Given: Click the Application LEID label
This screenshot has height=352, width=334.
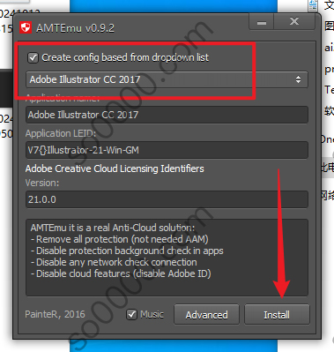Looking at the screenshot, I should click(x=61, y=133).
